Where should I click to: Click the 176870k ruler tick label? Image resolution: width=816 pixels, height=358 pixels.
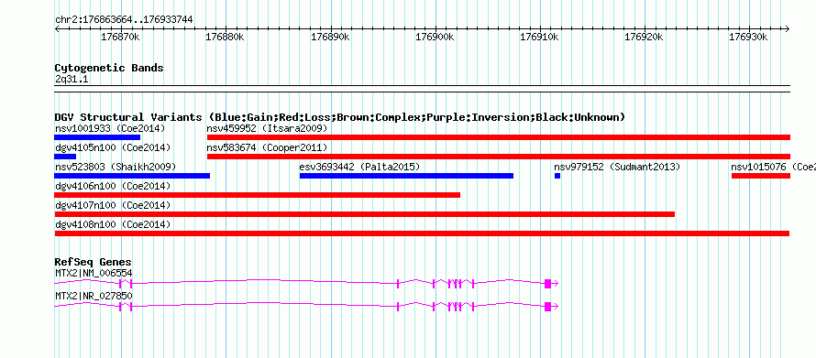click(120, 38)
